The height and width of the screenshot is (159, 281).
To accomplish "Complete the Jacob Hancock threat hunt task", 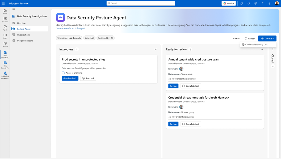I will pyautogui.click(x=191, y=124).
